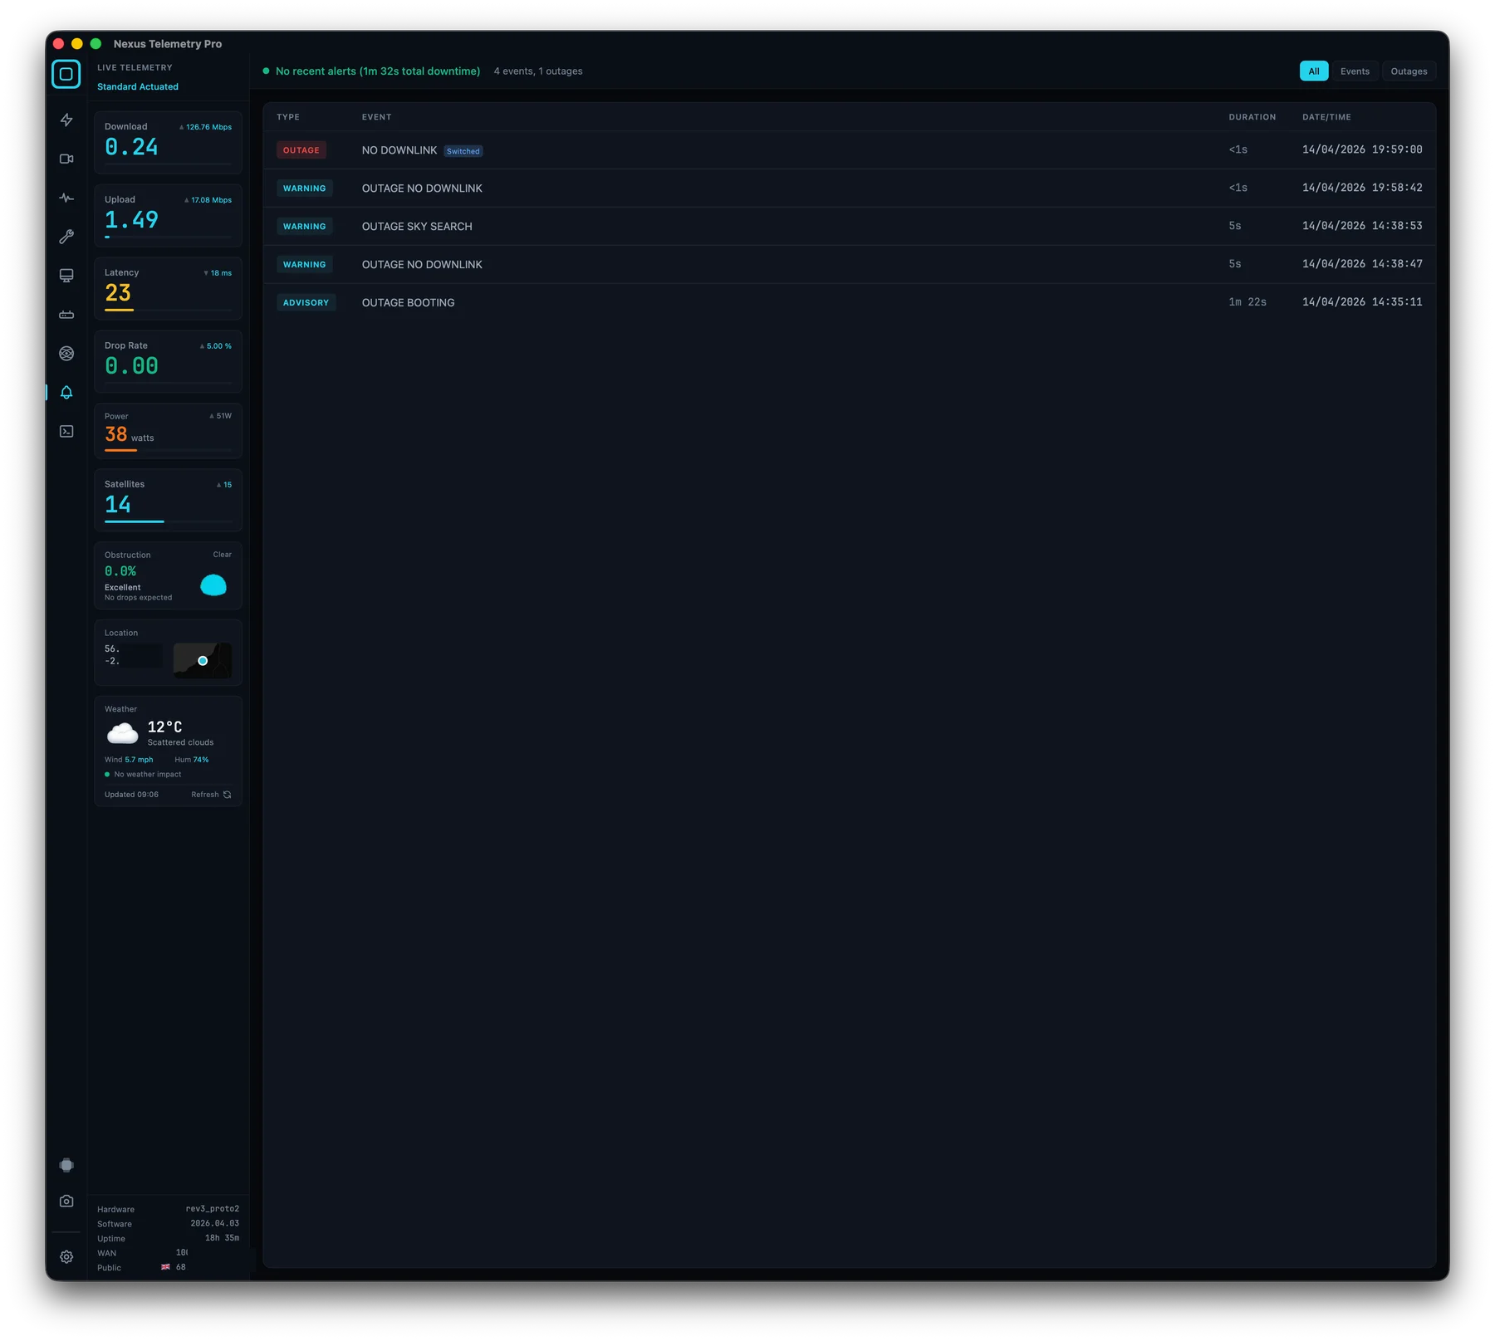Click the camera snapshot icon near the bottom
Viewport: 1495px width, 1341px height.
[x=66, y=1201]
